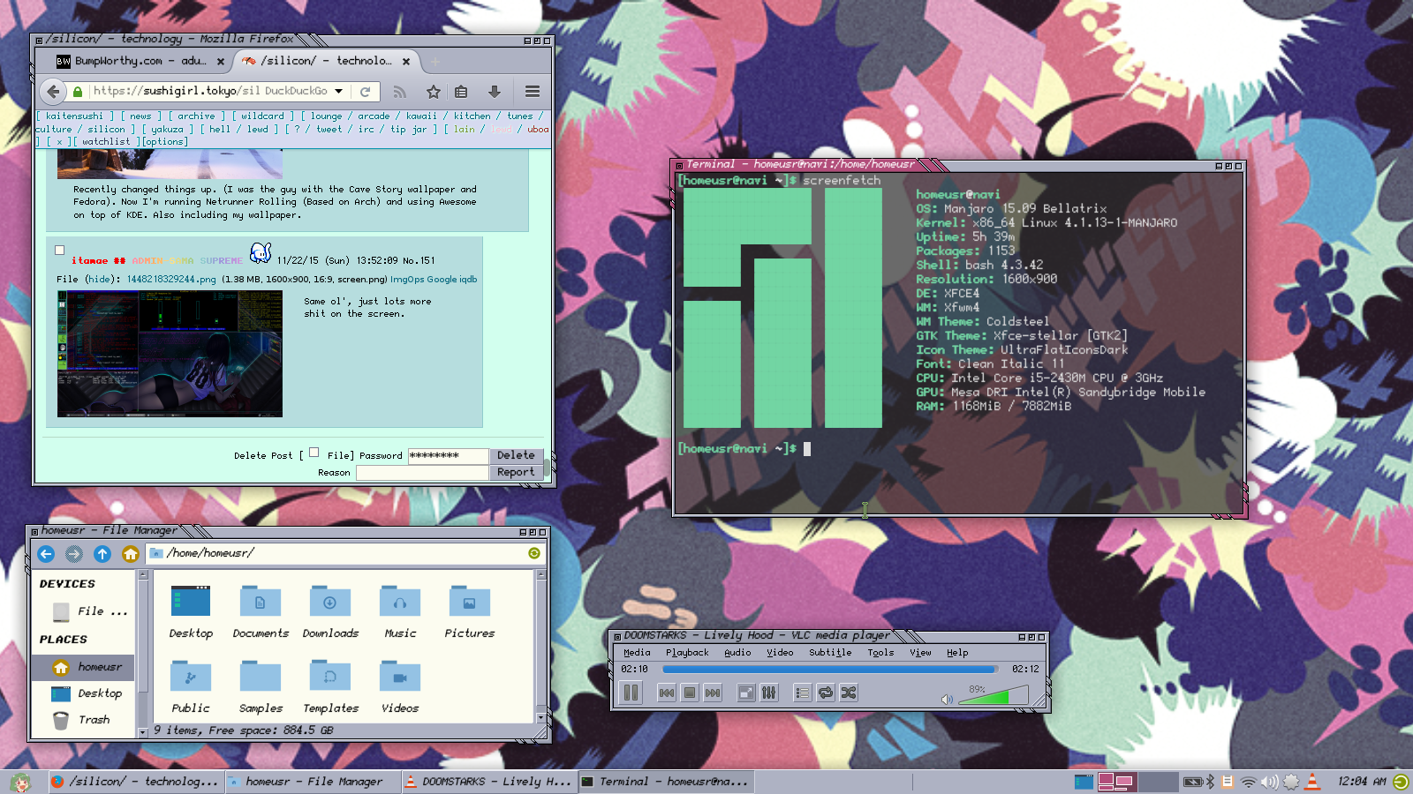Tick the checkbox beside post No.151

(x=60, y=251)
